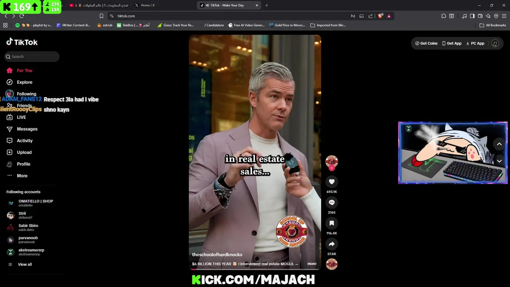Open theschoolofhardknocks profile link
This screenshot has height=287, width=510.
pos(217,255)
